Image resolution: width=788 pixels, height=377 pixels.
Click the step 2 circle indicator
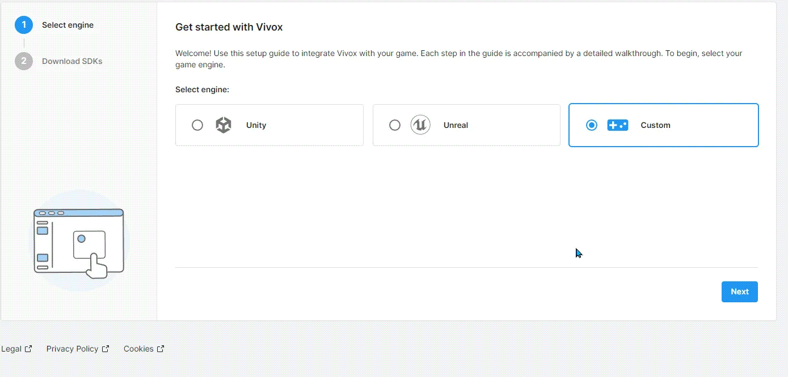pyautogui.click(x=23, y=61)
